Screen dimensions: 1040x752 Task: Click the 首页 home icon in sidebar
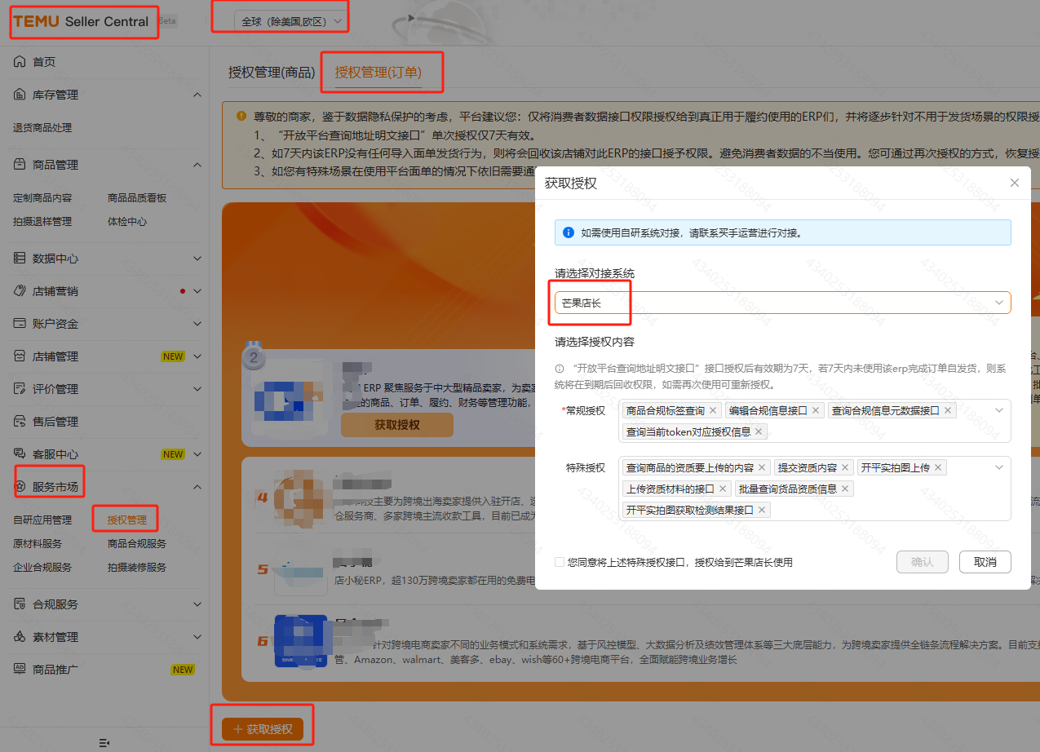coord(20,62)
